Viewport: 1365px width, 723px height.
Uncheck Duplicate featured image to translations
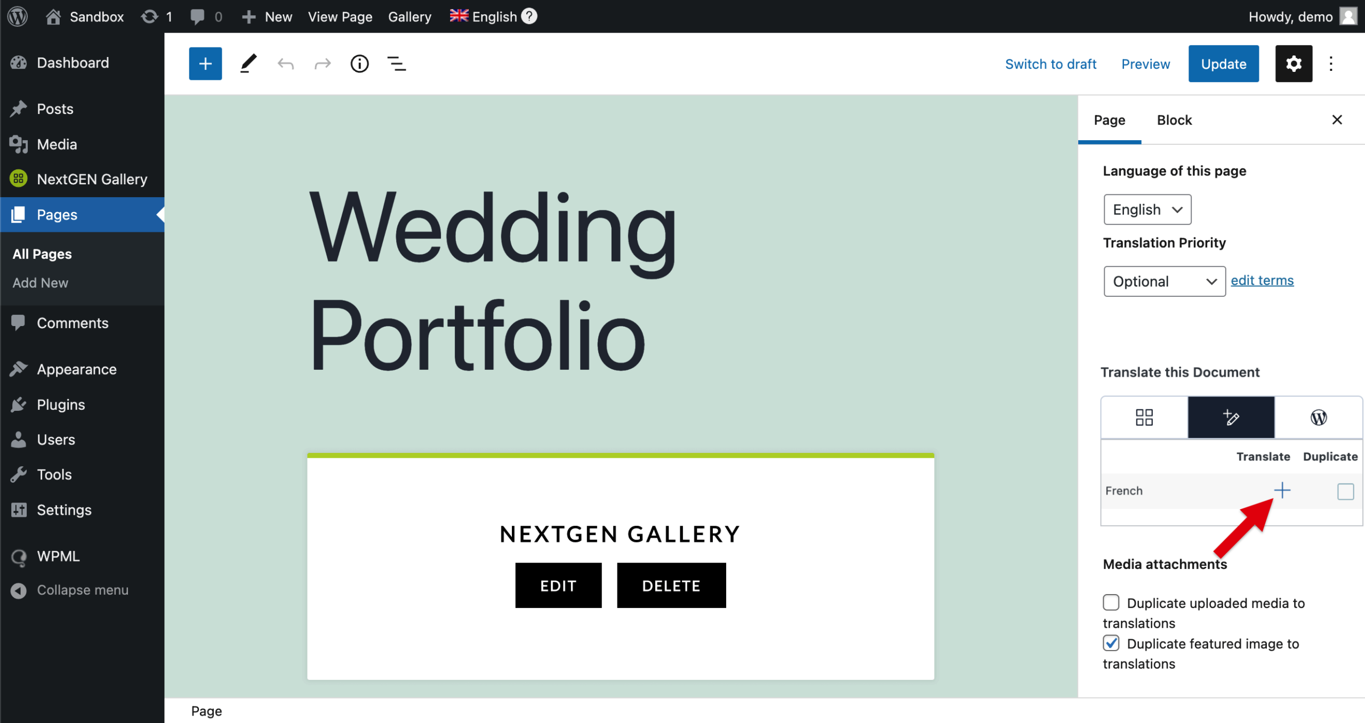(x=1111, y=643)
